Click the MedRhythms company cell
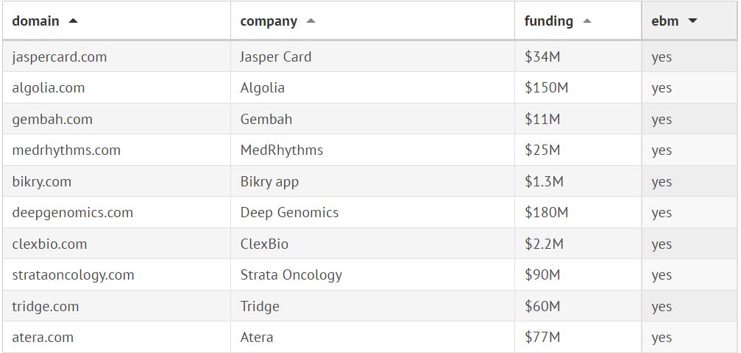This screenshot has height=353, width=741. [282, 150]
